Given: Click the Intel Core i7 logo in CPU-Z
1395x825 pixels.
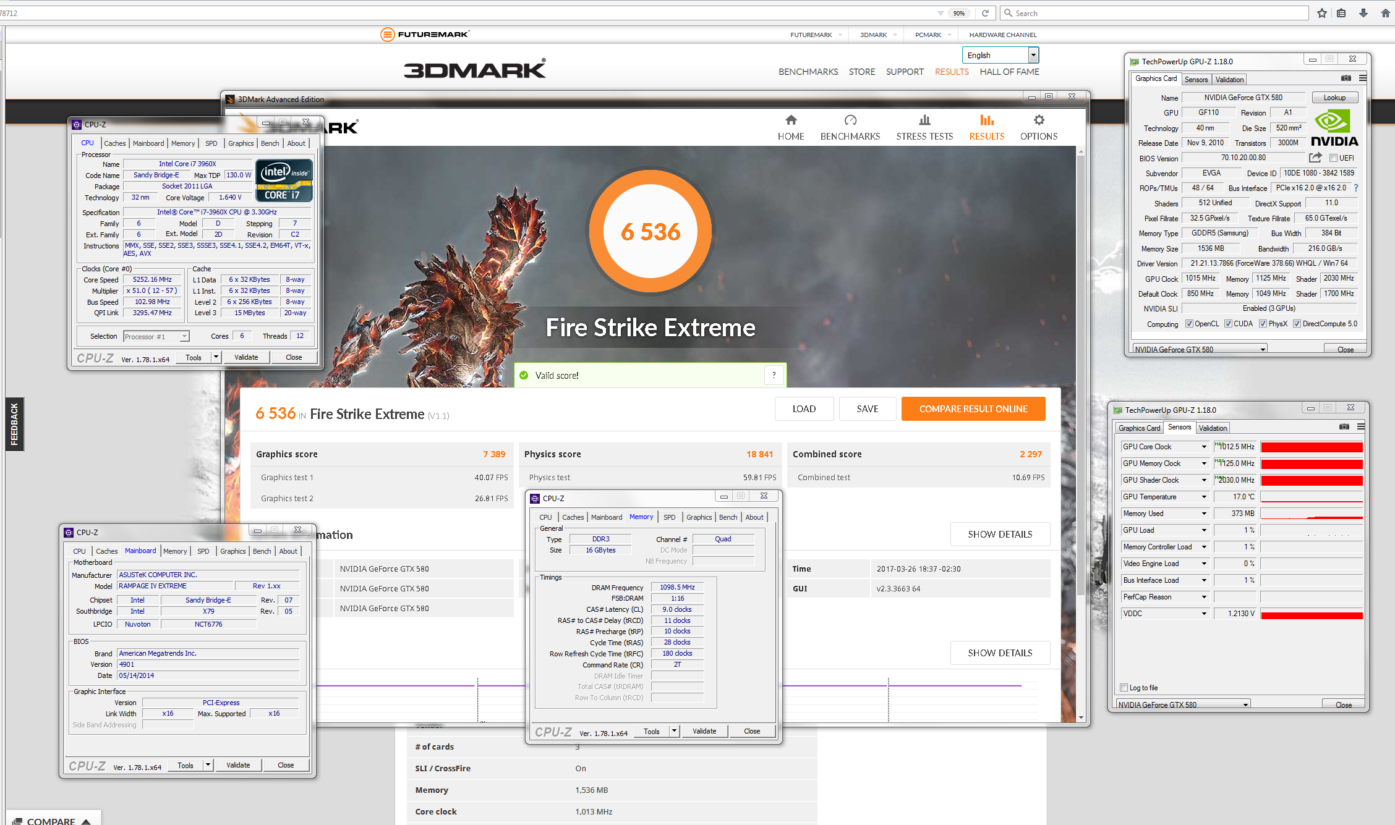Looking at the screenshot, I should tap(284, 180).
